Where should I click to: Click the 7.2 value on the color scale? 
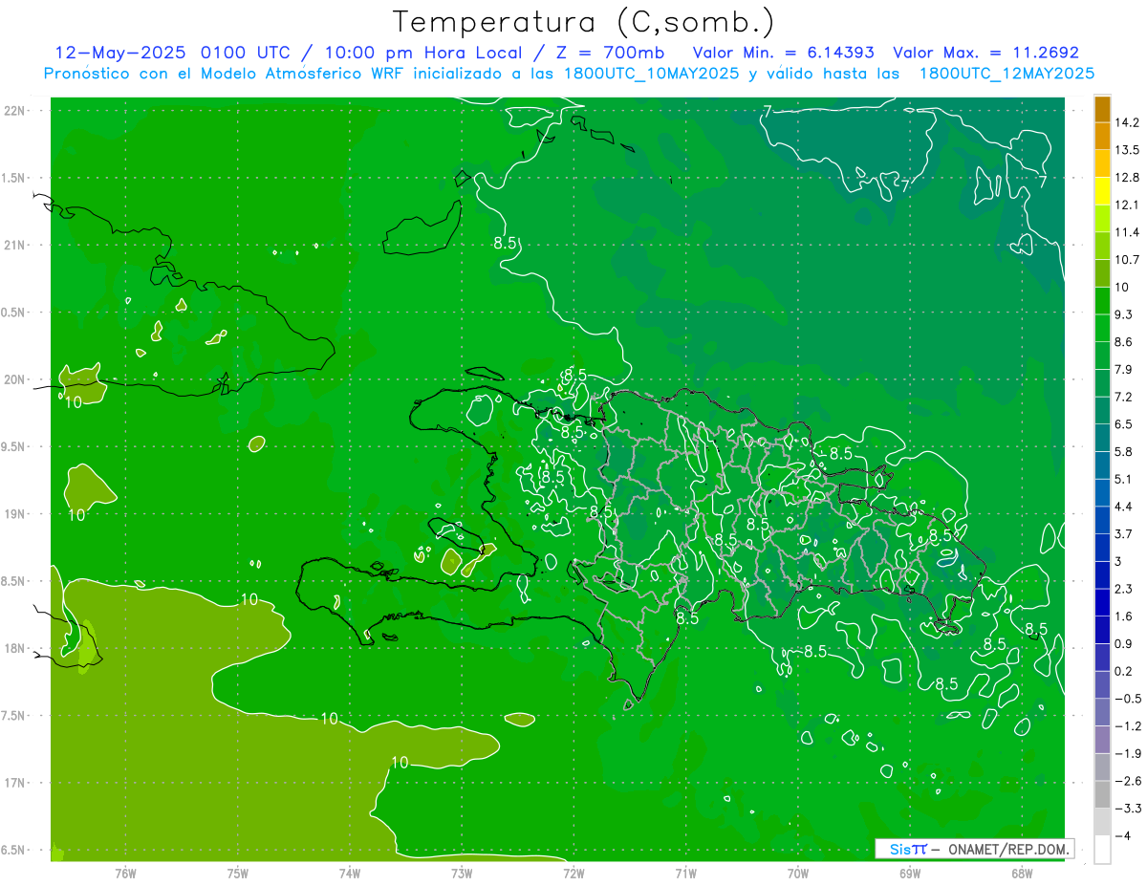point(1124,397)
